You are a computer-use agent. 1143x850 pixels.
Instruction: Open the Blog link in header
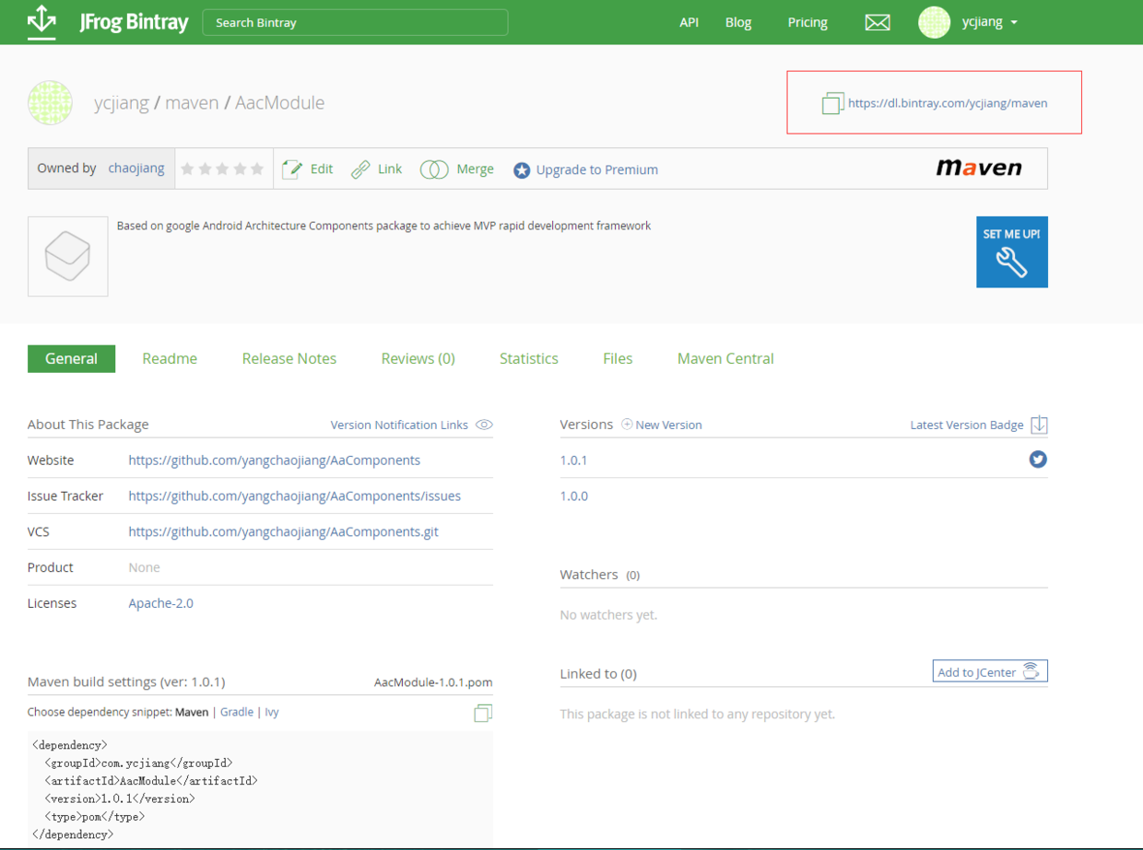tap(738, 22)
